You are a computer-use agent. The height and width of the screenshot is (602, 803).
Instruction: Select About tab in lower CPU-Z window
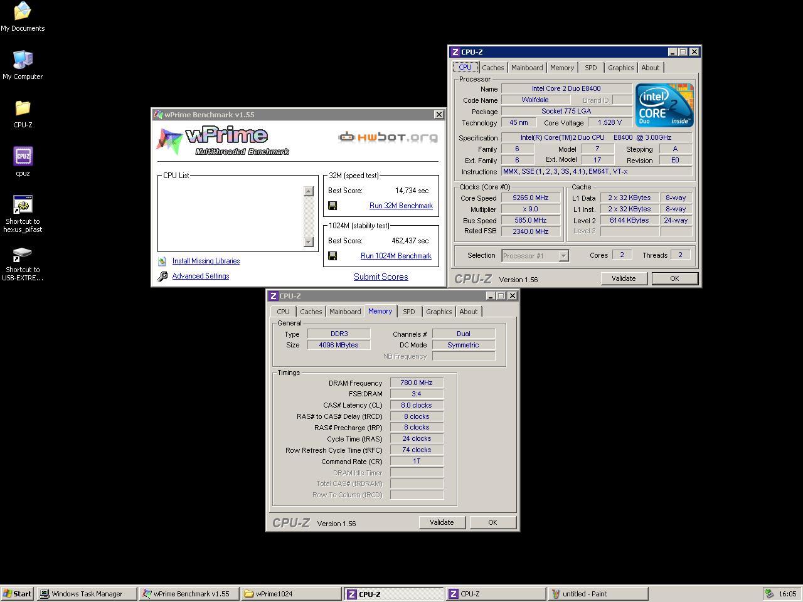click(468, 312)
